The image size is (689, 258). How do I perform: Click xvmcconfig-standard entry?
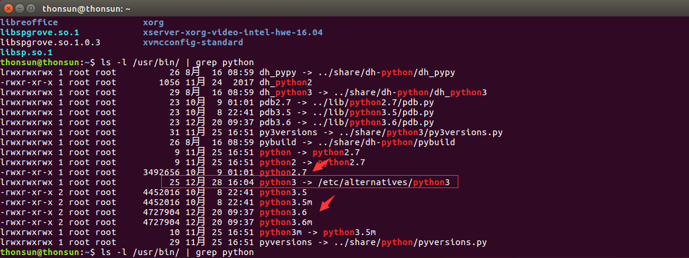[193, 42]
